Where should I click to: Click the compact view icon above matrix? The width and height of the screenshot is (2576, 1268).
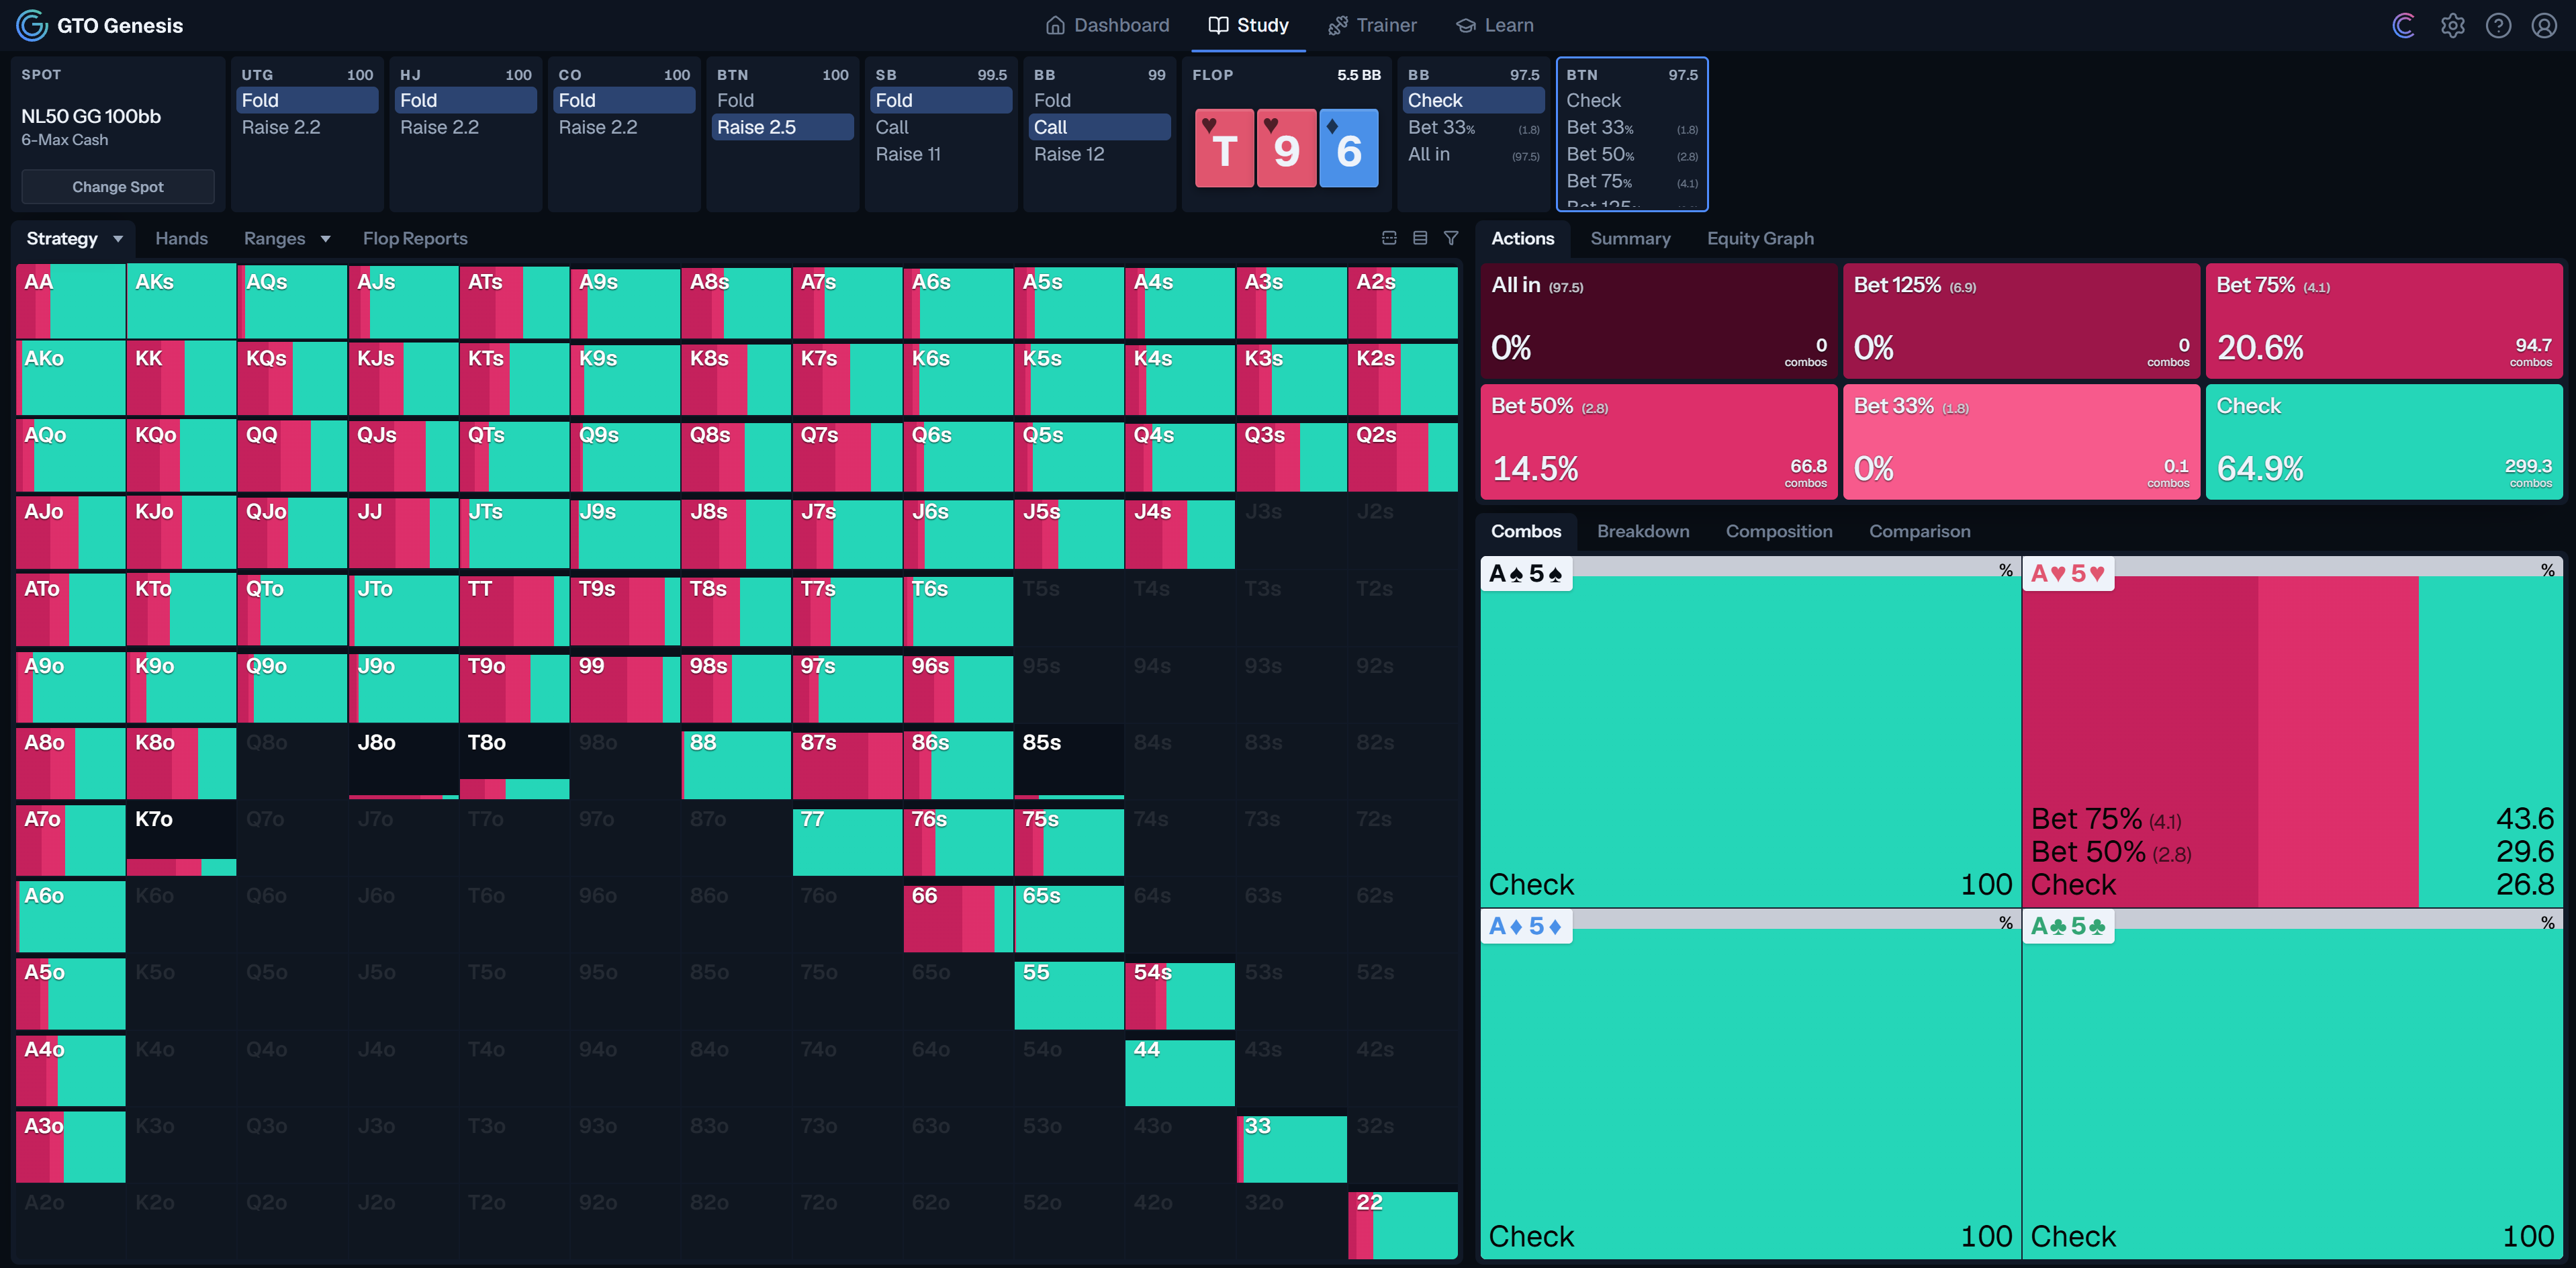coord(1389,238)
